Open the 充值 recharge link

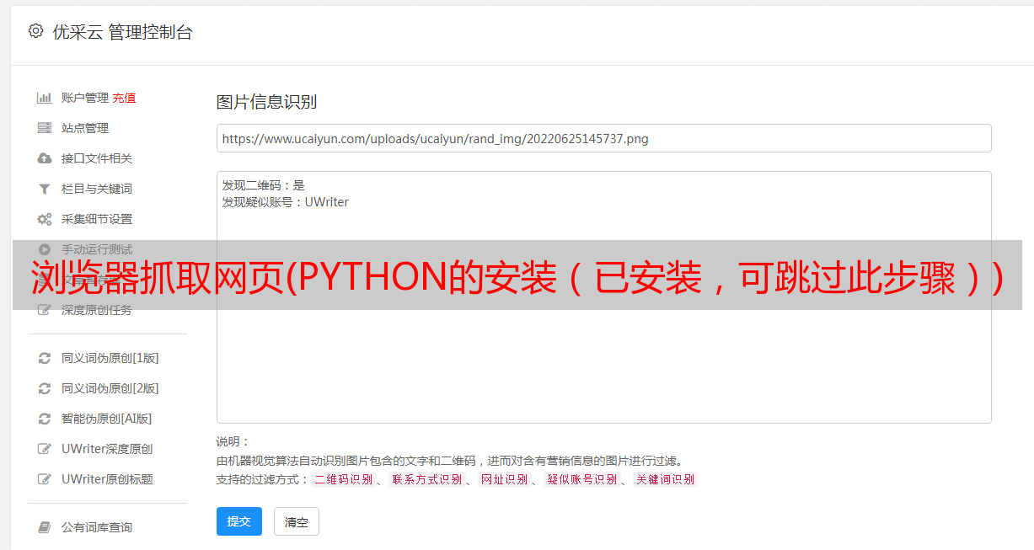124,98
